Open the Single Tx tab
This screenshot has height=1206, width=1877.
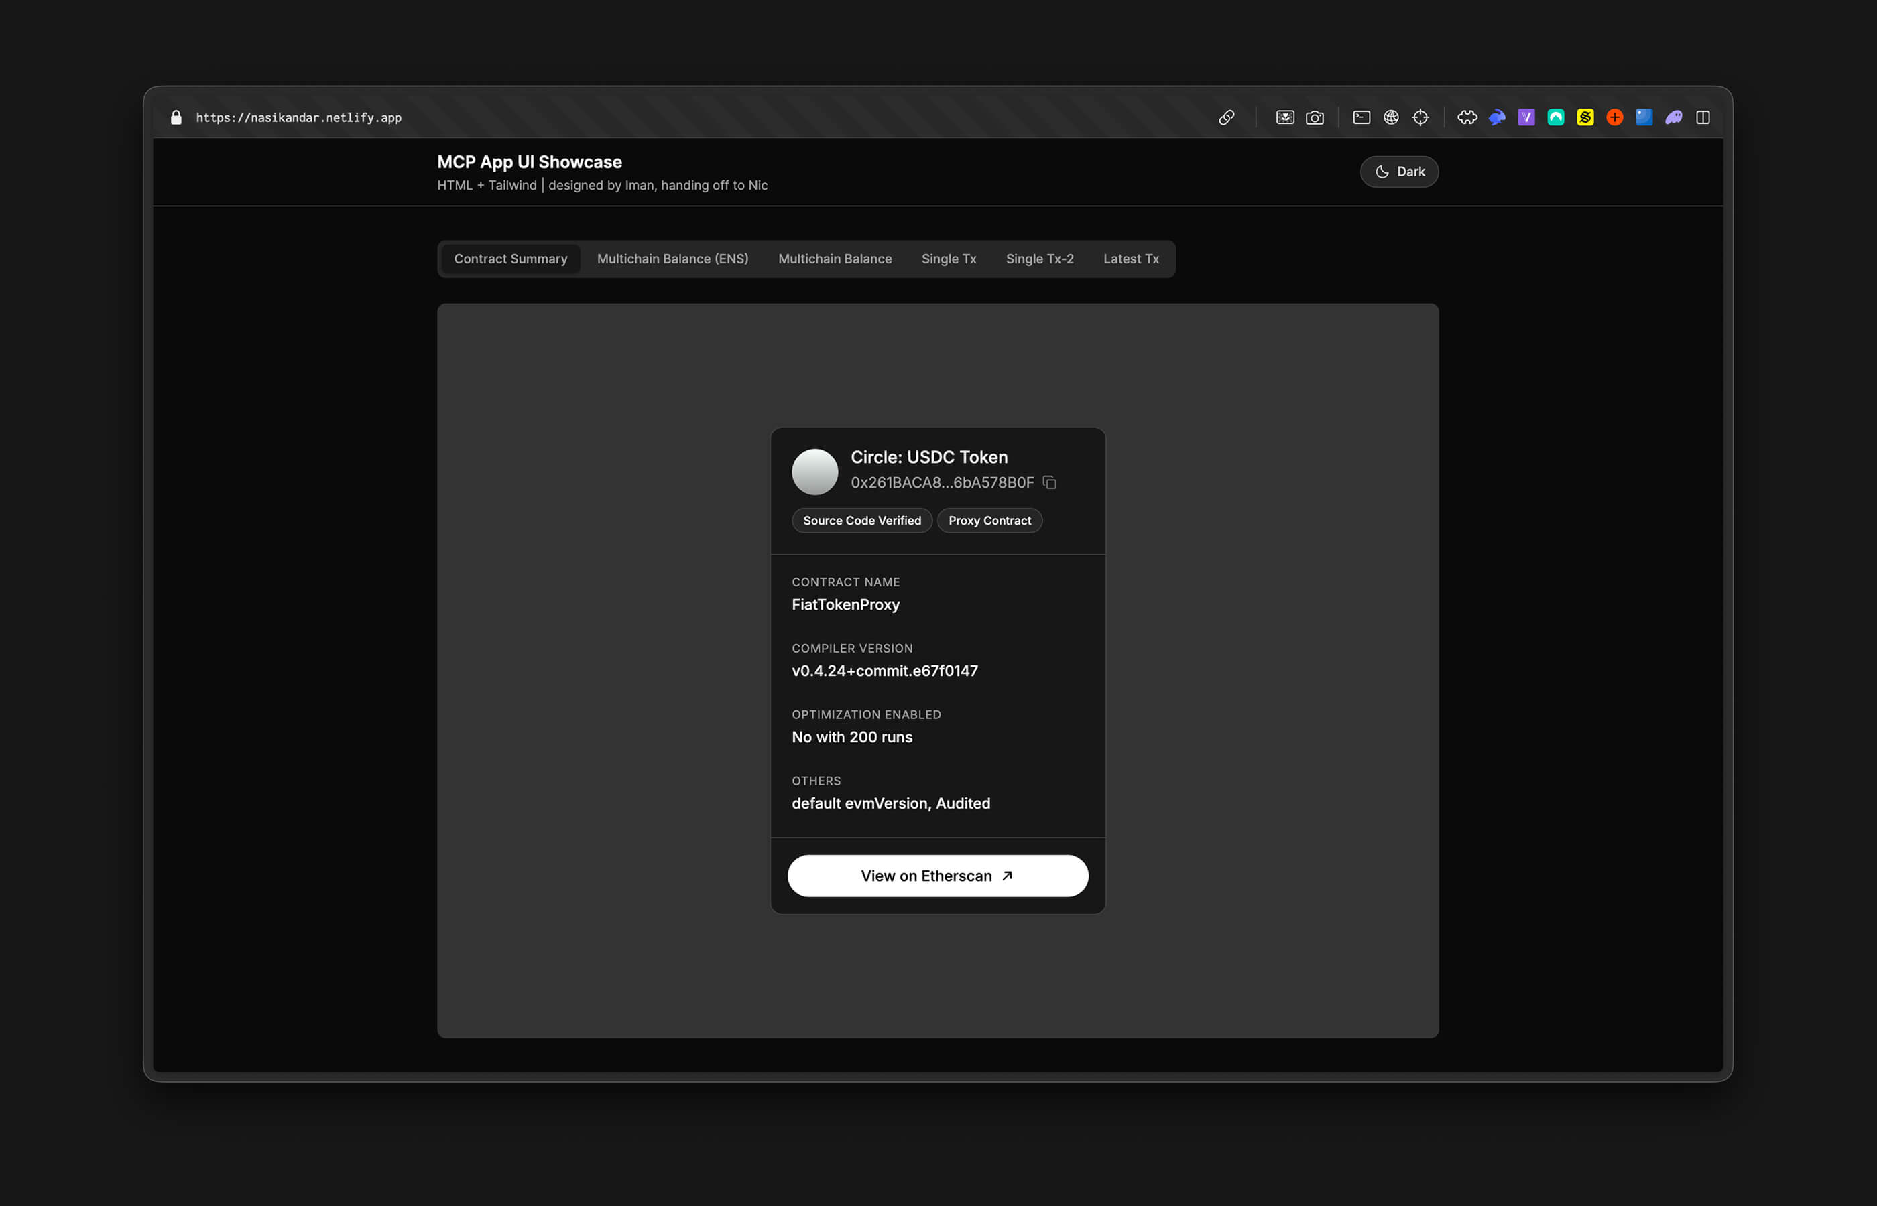pyautogui.click(x=949, y=259)
